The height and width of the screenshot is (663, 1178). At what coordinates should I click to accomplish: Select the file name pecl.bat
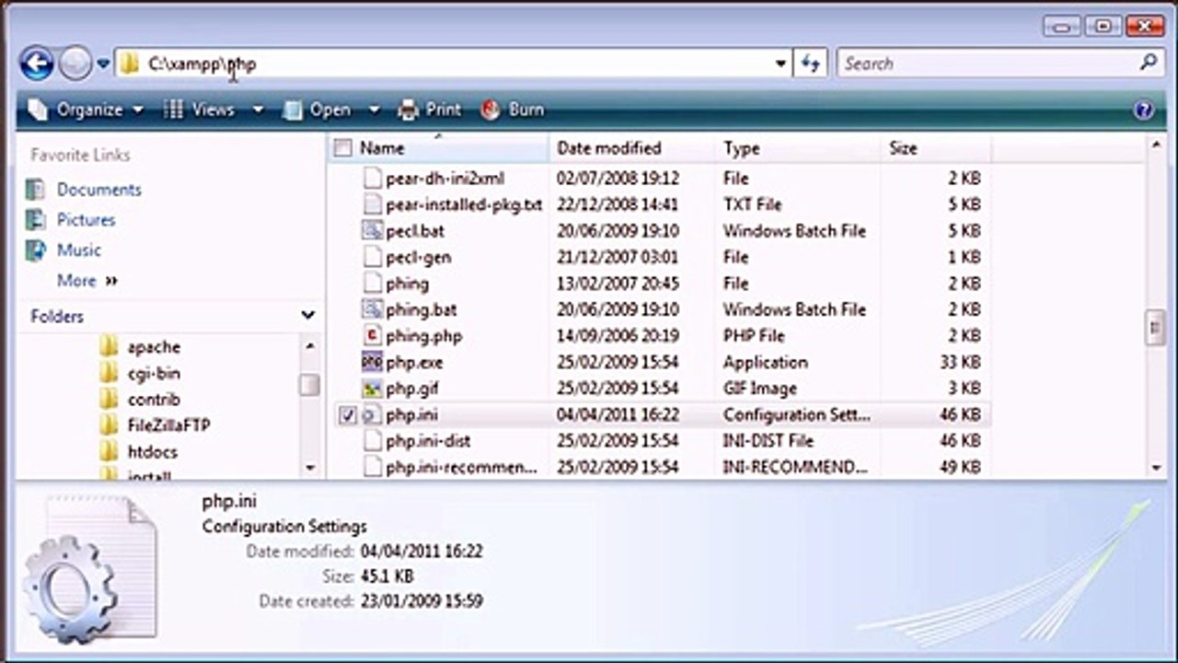pyautogui.click(x=415, y=231)
